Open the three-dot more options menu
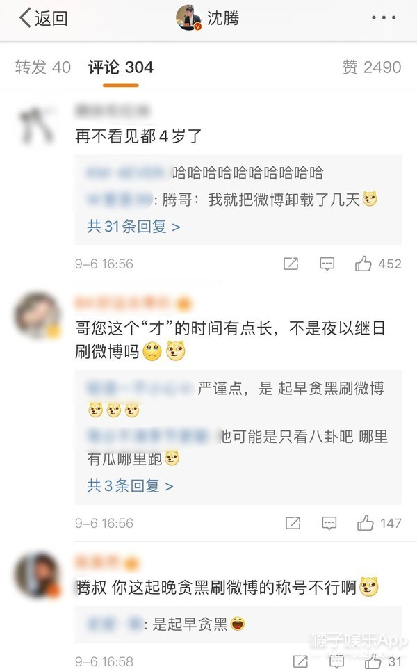 tap(384, 18)
